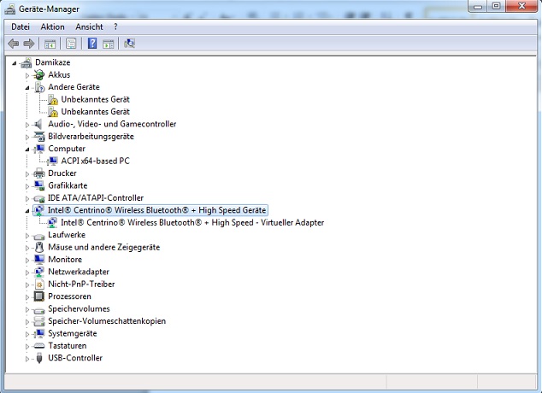Select the Systemgeräte label

tap(73, 333)
